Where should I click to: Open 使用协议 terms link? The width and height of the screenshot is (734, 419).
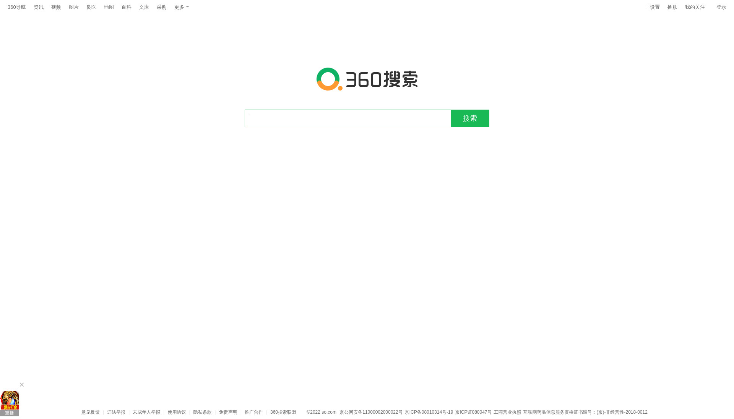(x=177, y=413)
